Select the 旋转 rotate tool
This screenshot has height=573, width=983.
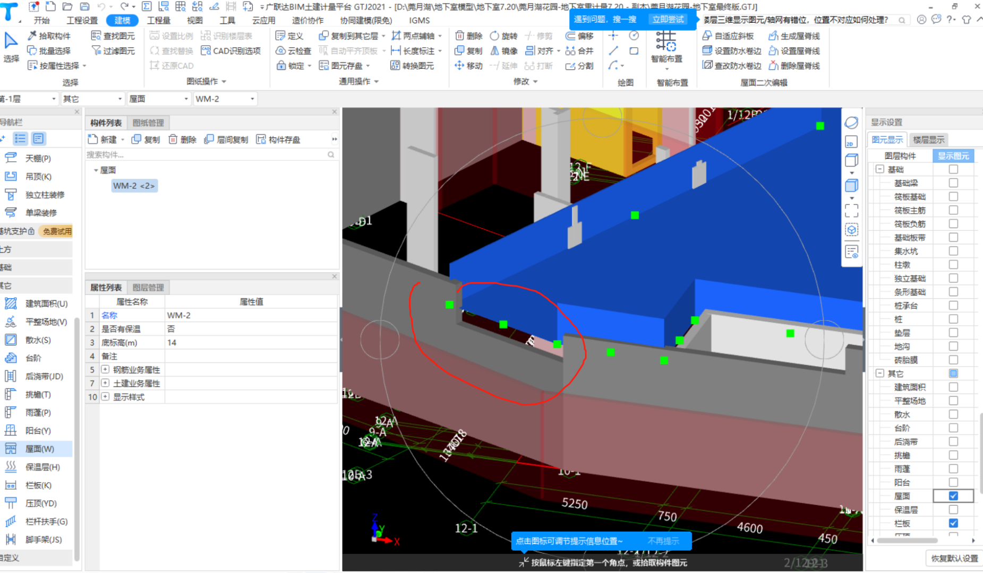(x=503, y=36)
